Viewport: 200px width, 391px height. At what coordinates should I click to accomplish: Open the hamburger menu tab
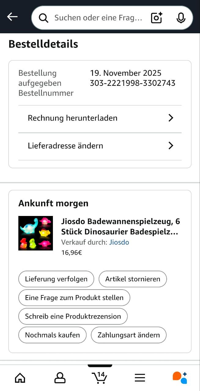[140, 378]
